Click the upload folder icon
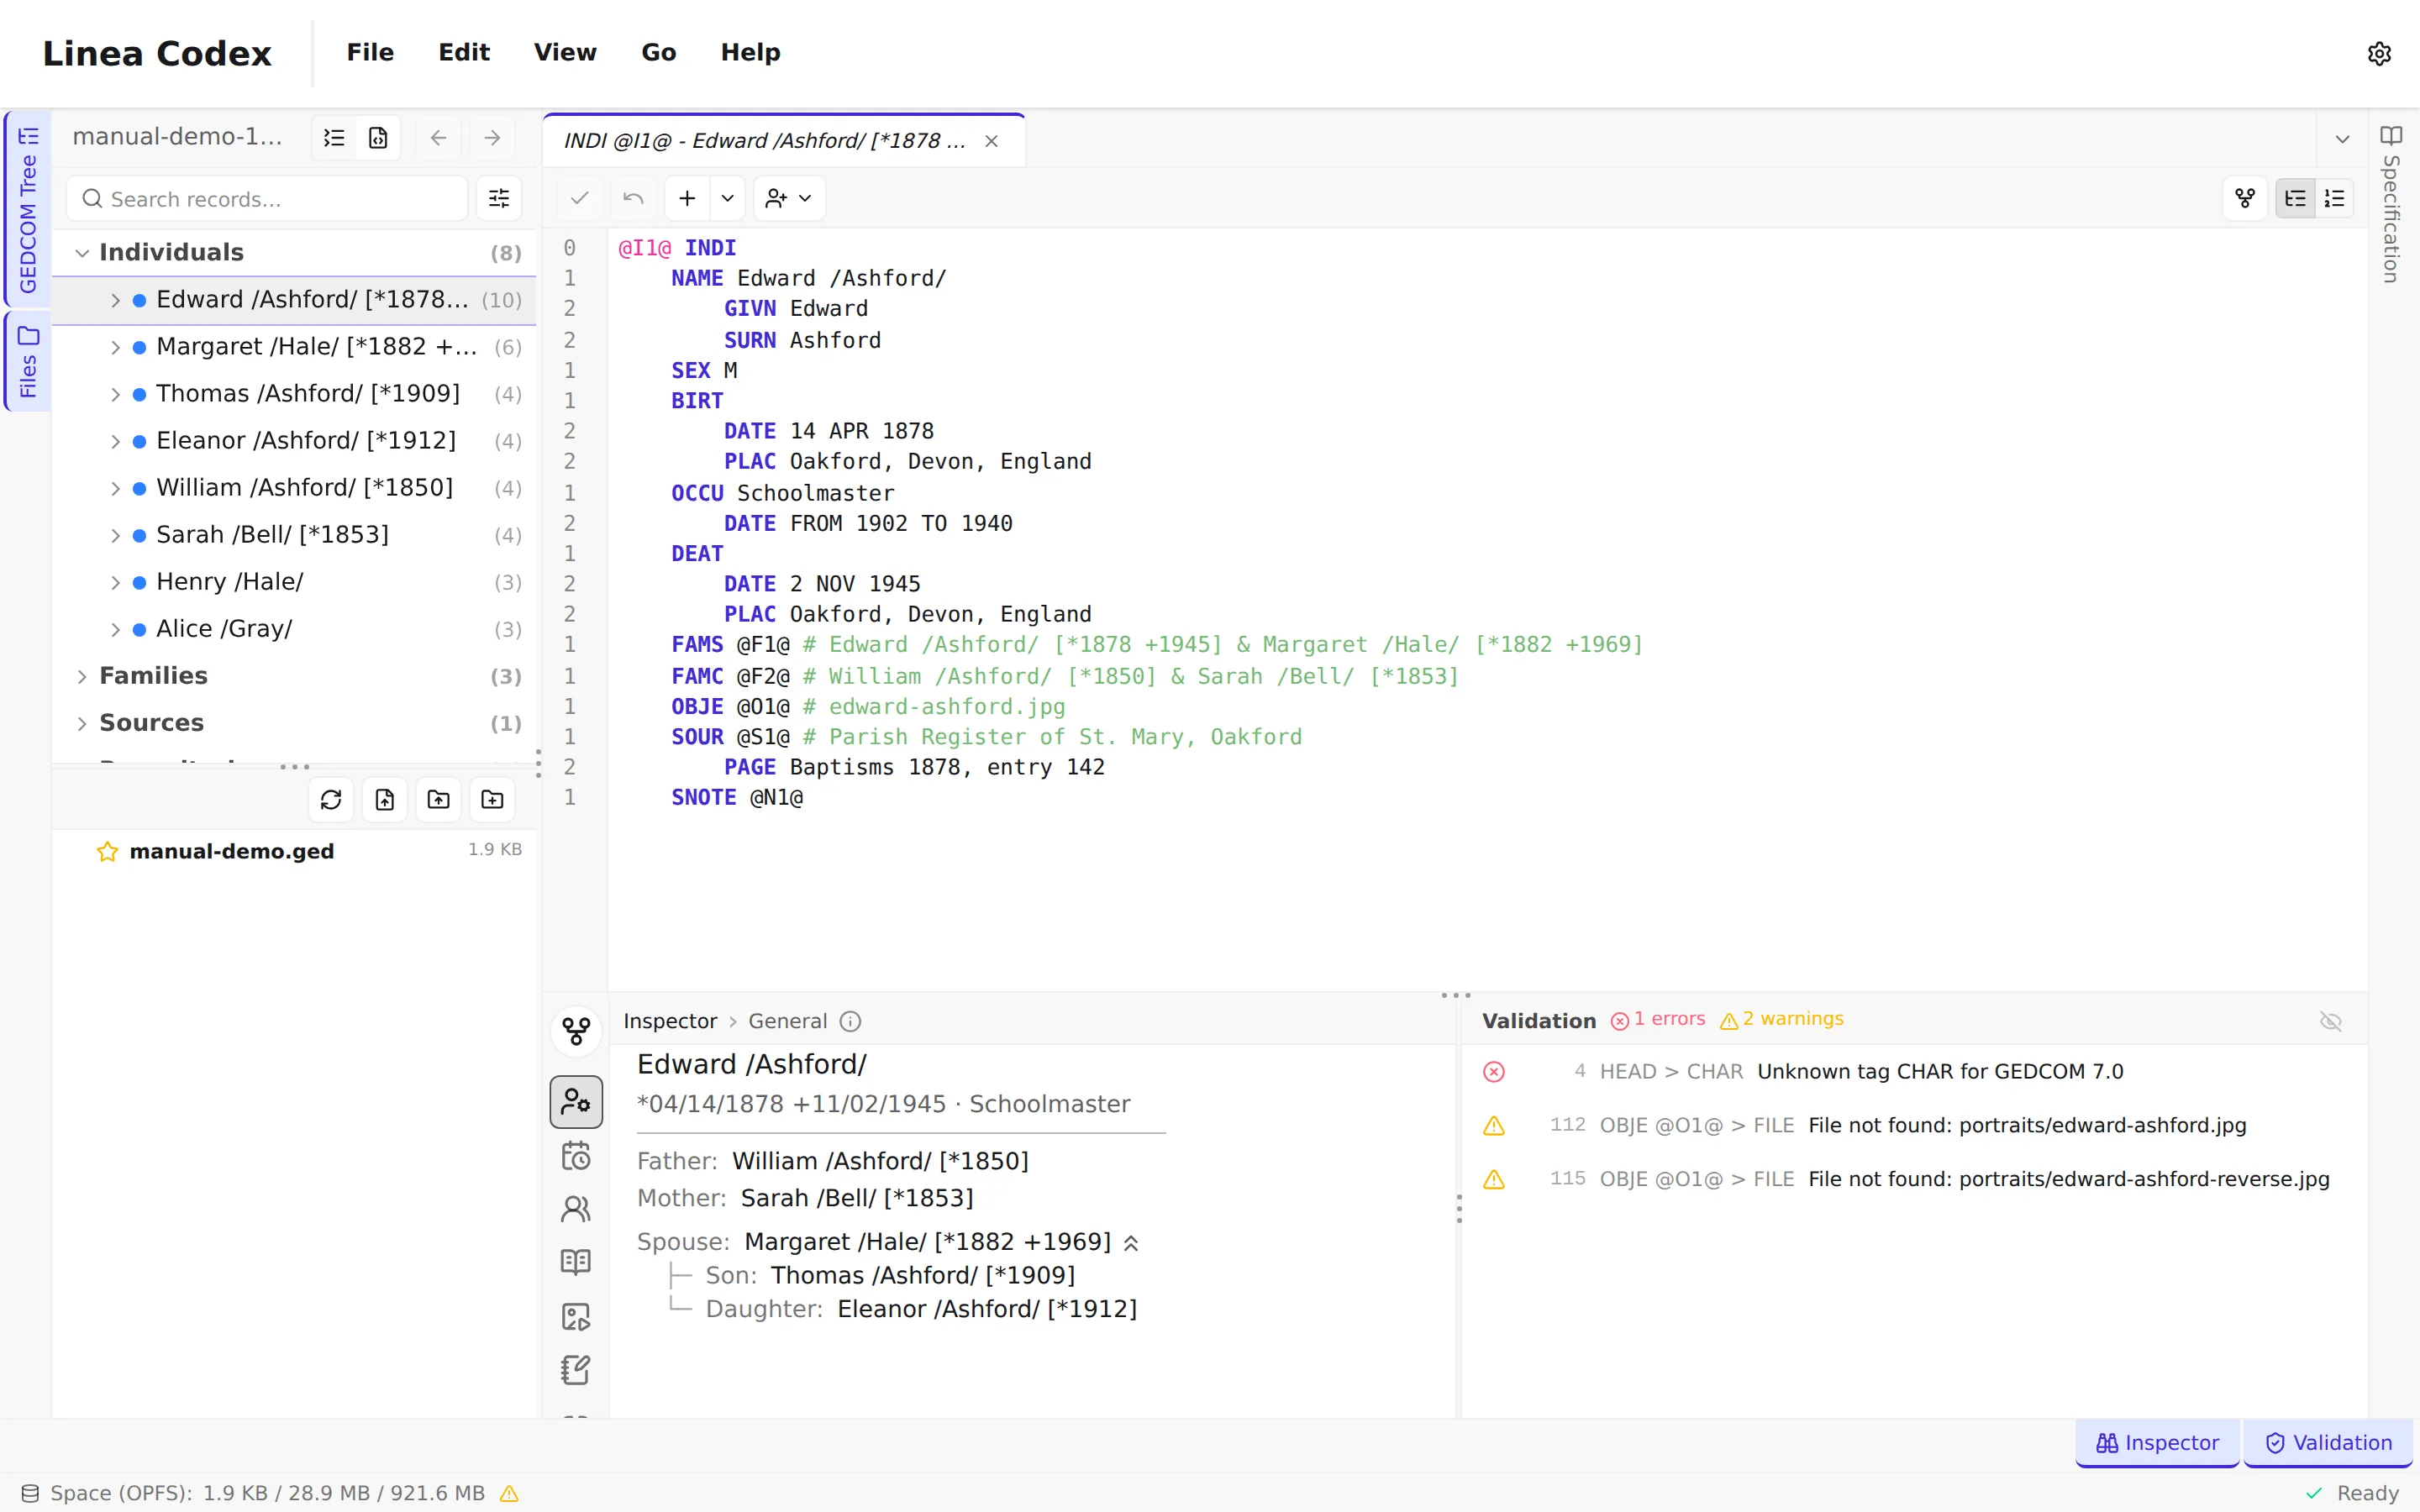The image size is (2420, 1512). click(439, 799)
